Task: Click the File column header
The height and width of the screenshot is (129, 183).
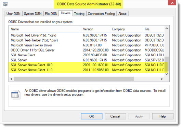Action: tap(154, 29)
